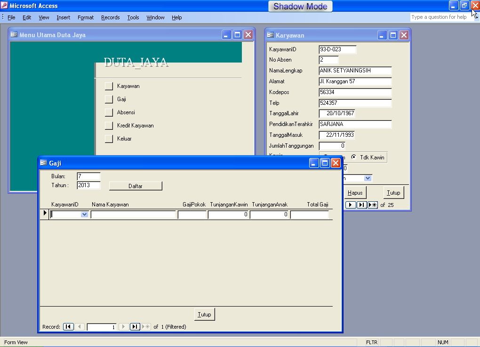Click the Daftar button in the Gaji form
The image size is (480, 347).
pos(136,186)
